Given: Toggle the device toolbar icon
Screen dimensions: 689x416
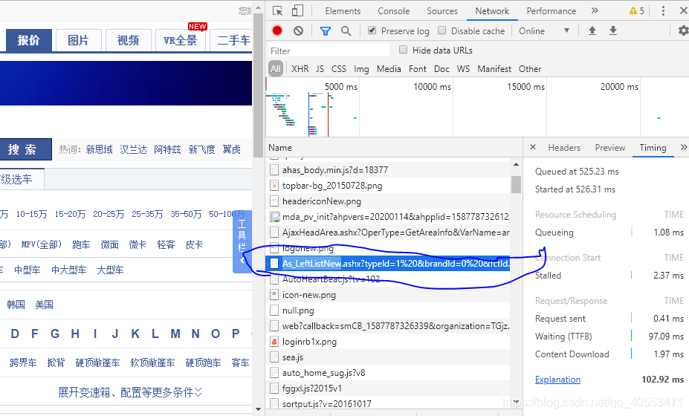Looking at the screenshot, I should click(297, 10).
